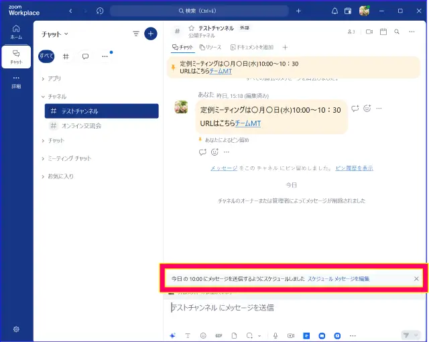This screenshot has width=429, height=342.
Task: Record video message camera icon
Action: pos(291,335)
